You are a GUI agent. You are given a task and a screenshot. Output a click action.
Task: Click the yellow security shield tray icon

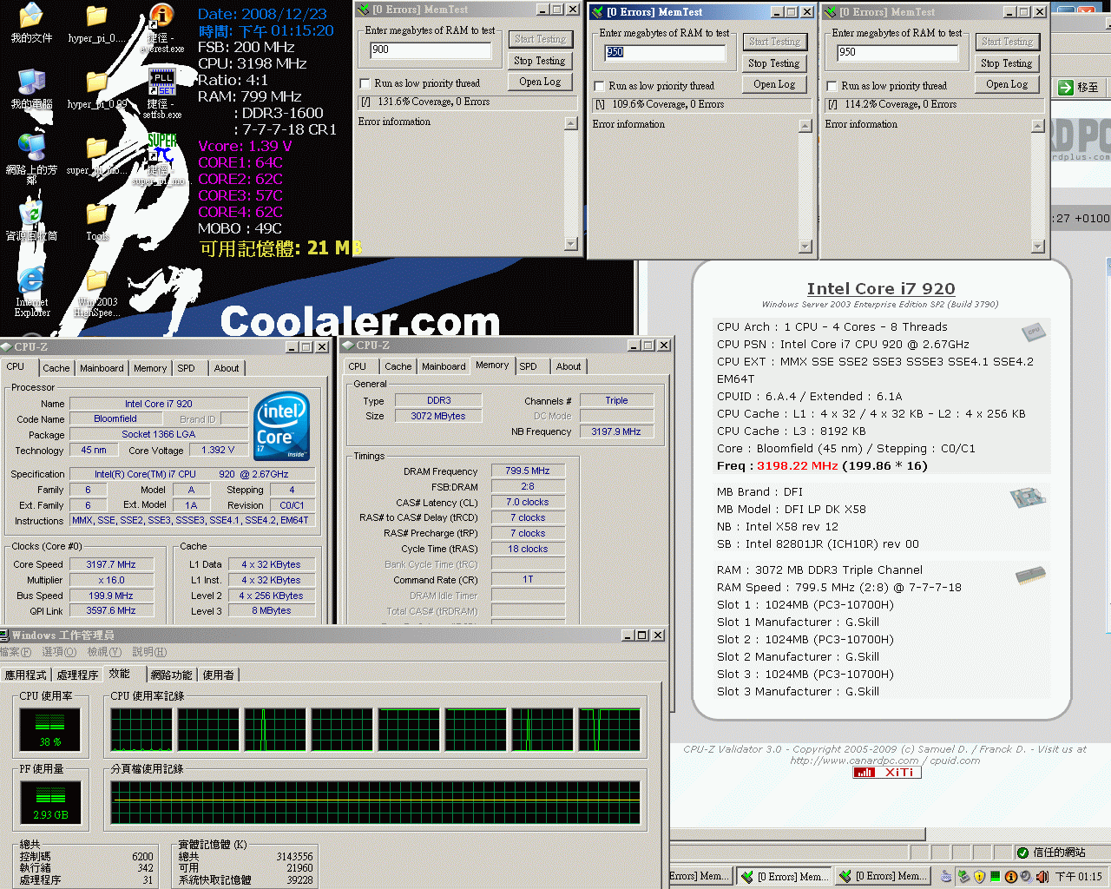pos(980,877)
